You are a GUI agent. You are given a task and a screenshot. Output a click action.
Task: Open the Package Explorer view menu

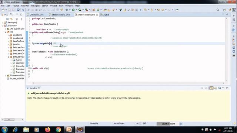click(x=21, y=19)
